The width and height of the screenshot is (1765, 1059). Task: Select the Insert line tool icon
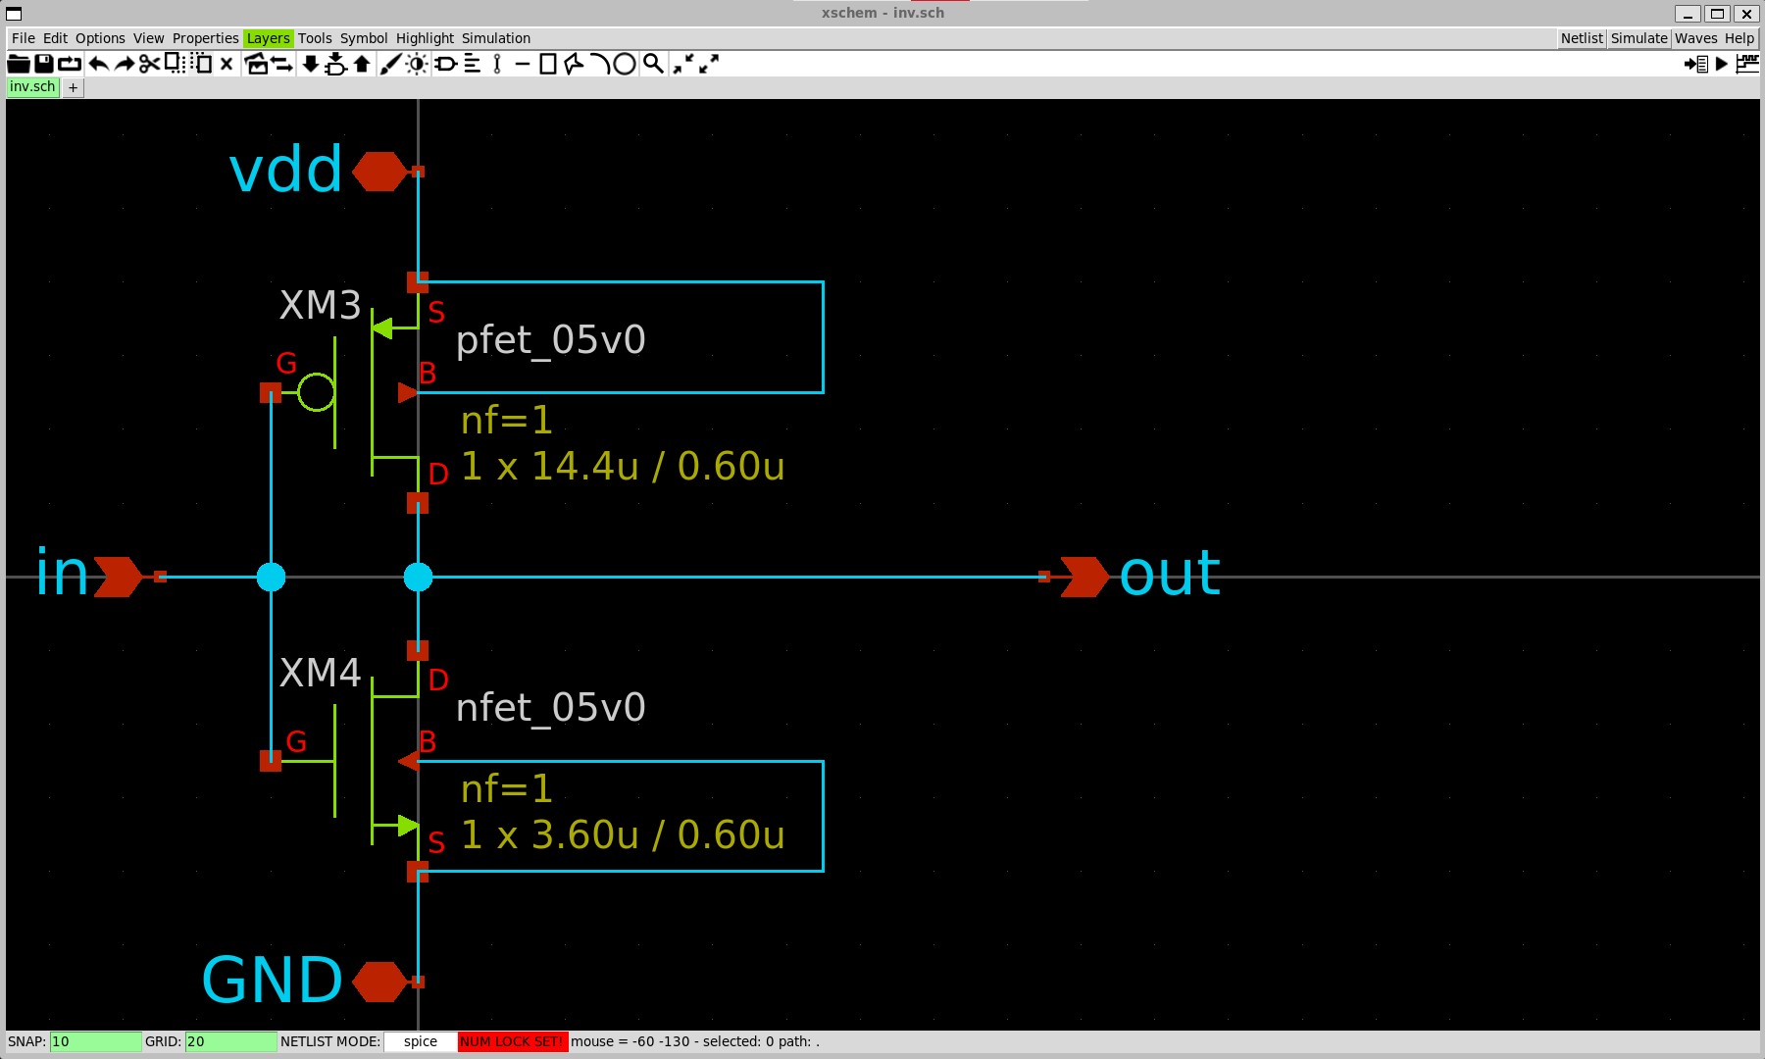(523, 64)
